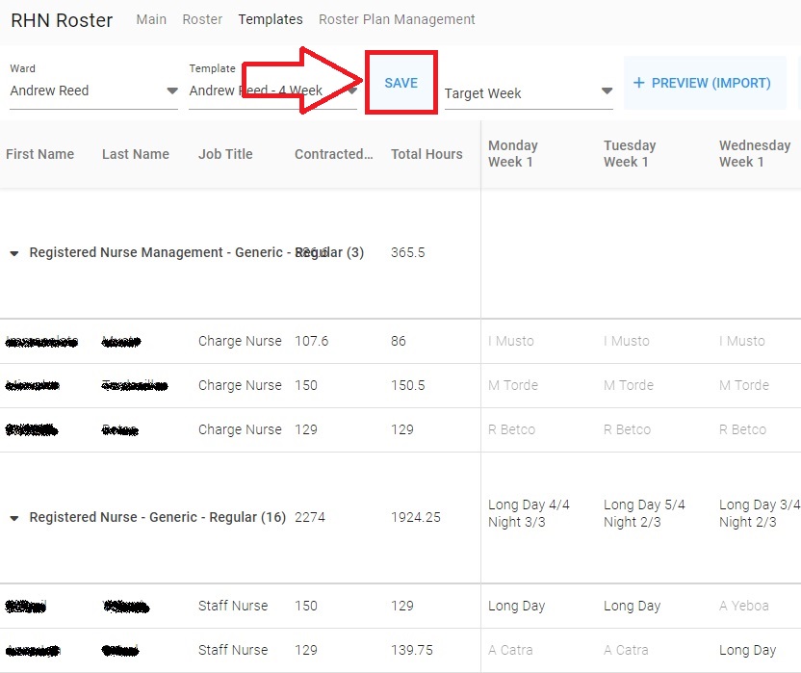Select M Torde Tuesday Week 1 cell
Viewport: 801px width, 673px height.
(x=629, y=385)
